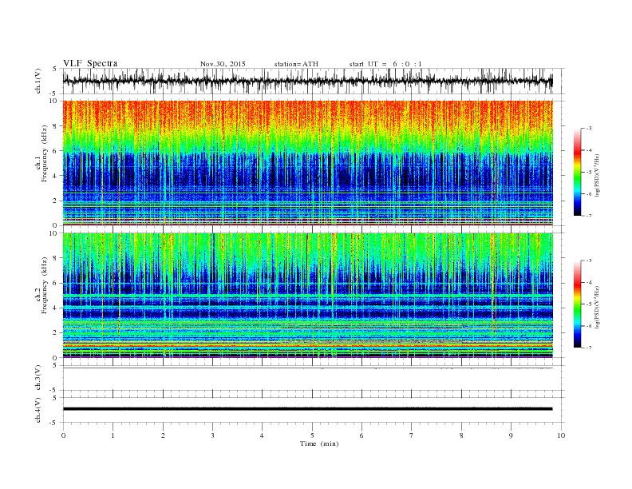632x489 pixels.
Task: Click the "4" kHz tick of ch.2 spectrogram
Action: coord(56,308)
